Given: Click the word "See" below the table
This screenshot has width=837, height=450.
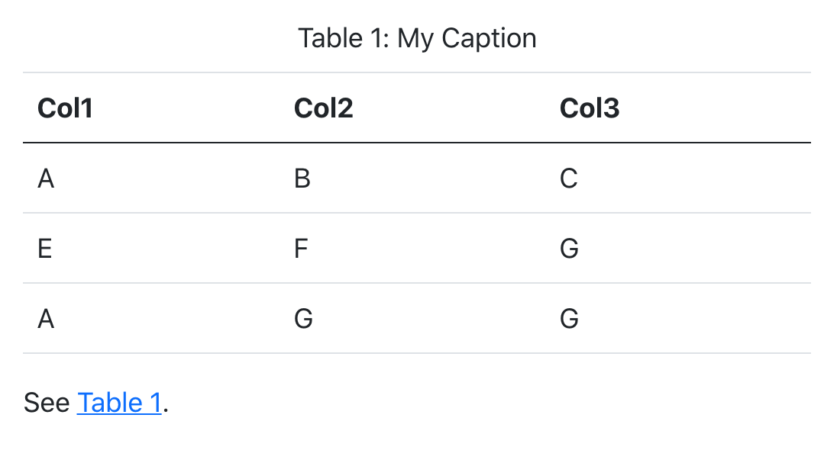Looking at the screenshot, I should (47, 403).
